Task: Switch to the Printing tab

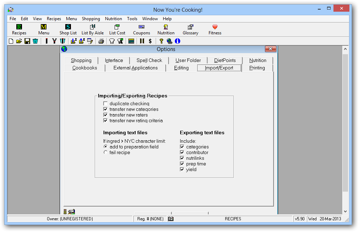Action: (x=257, y=68)
